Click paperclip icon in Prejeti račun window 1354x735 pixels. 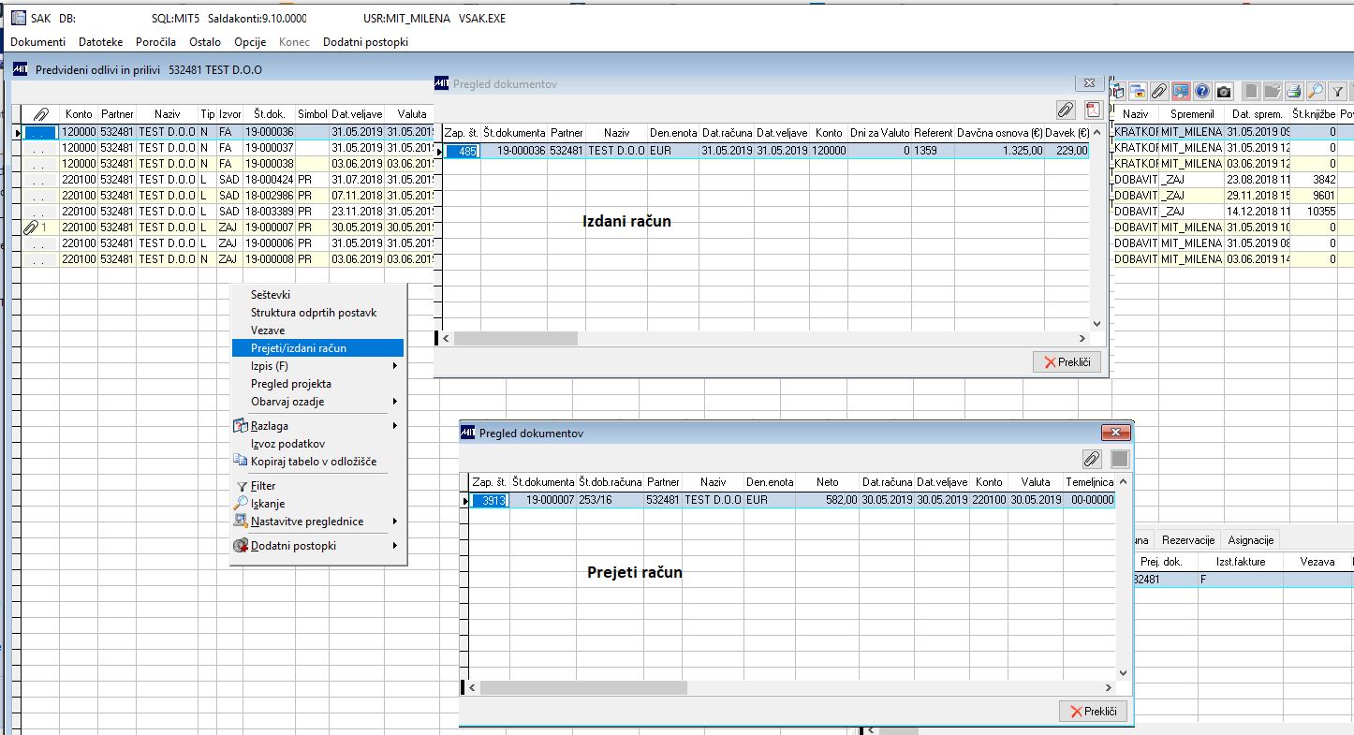pyautogui.click(x=1092, y=459)
